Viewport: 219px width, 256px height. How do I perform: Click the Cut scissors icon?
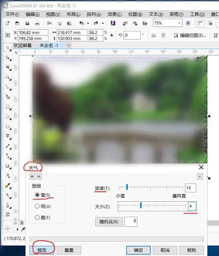[49, 23]
